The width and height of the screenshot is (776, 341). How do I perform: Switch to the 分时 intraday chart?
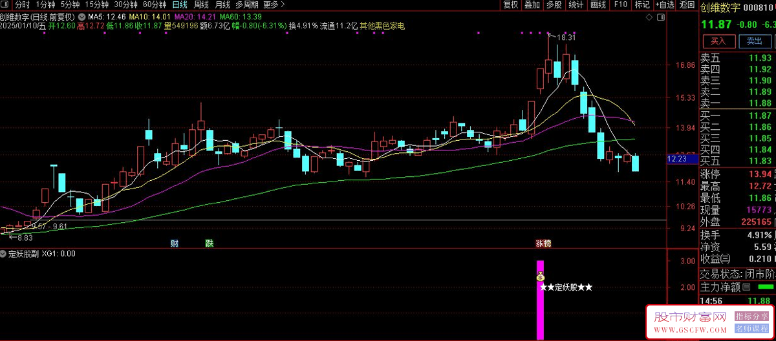point(23,5)
